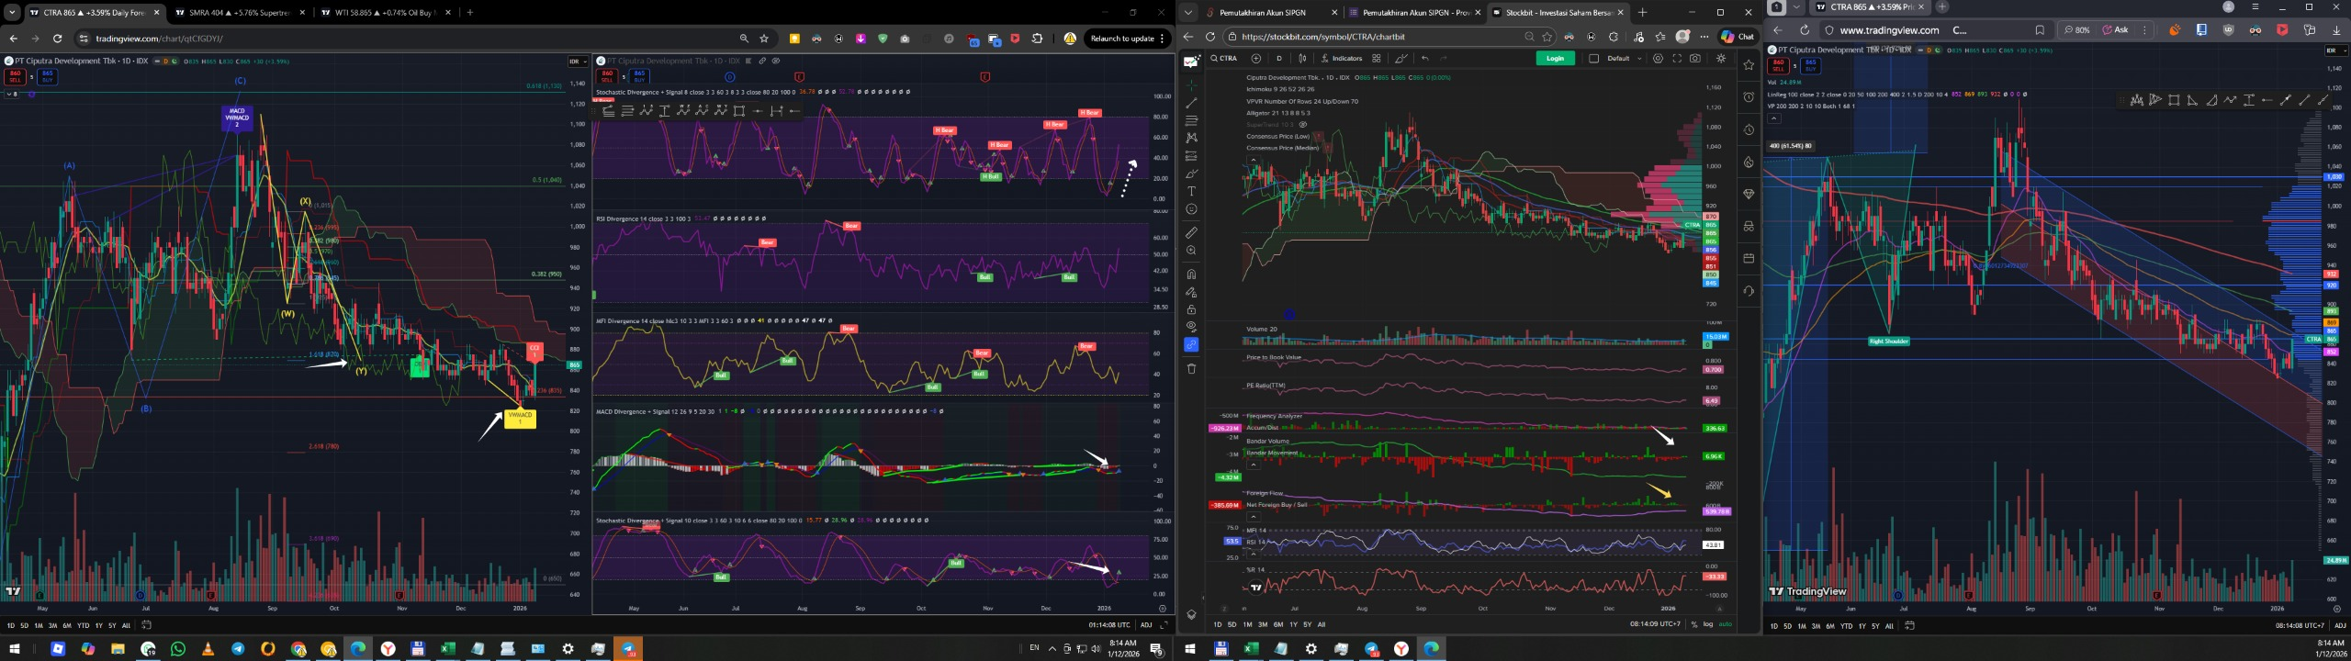The height and width of the screenshot is (661, 2351).
Task: Click the compare plus icon beside CTRA
Action: pyautogui.click(x=1255, y=58)
